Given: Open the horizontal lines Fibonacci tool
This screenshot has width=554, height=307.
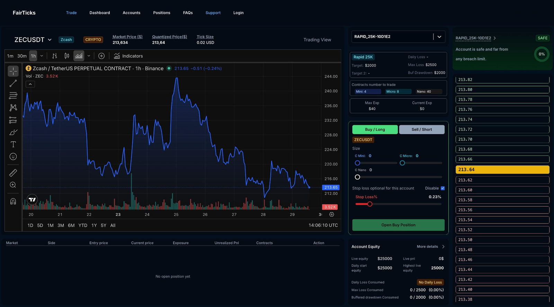Looking at the screenshot, I should coord(13,96).
